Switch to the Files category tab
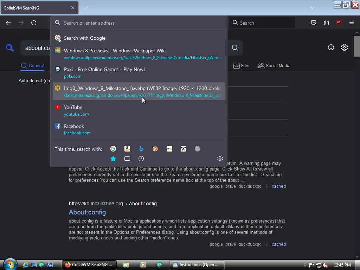Image resolution: width=360 pixels, height=270 pixels. [x=242, y=66]
